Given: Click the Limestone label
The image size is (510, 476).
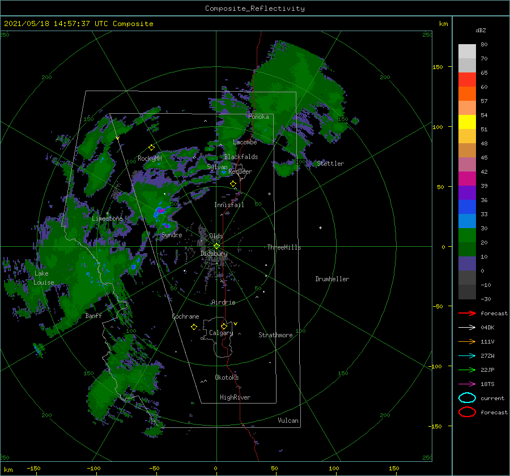Looking at the screenshot, I should 107,218.
